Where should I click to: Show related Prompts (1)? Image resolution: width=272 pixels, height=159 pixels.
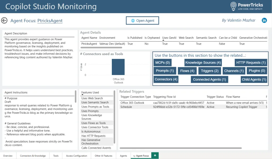coord(165,71)
